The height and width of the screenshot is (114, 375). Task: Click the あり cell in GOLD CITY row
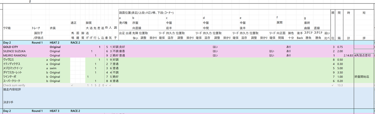pos(288,47)
